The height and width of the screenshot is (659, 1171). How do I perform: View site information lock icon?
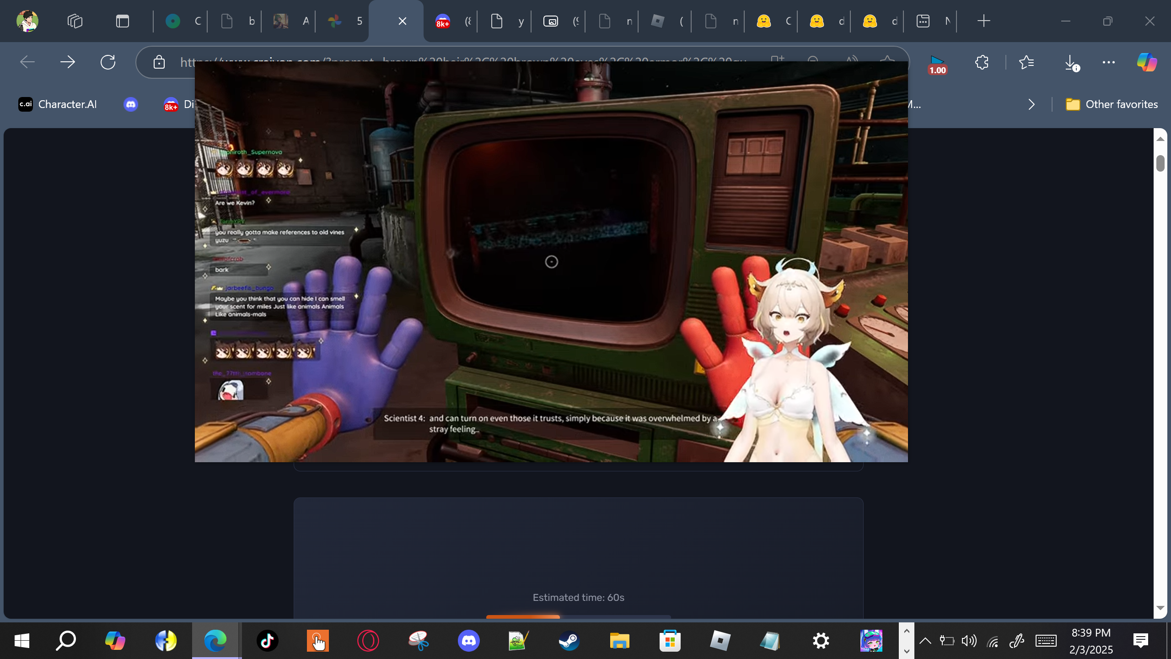point(159,62)
